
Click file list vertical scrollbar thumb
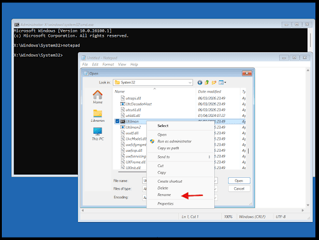249,151
